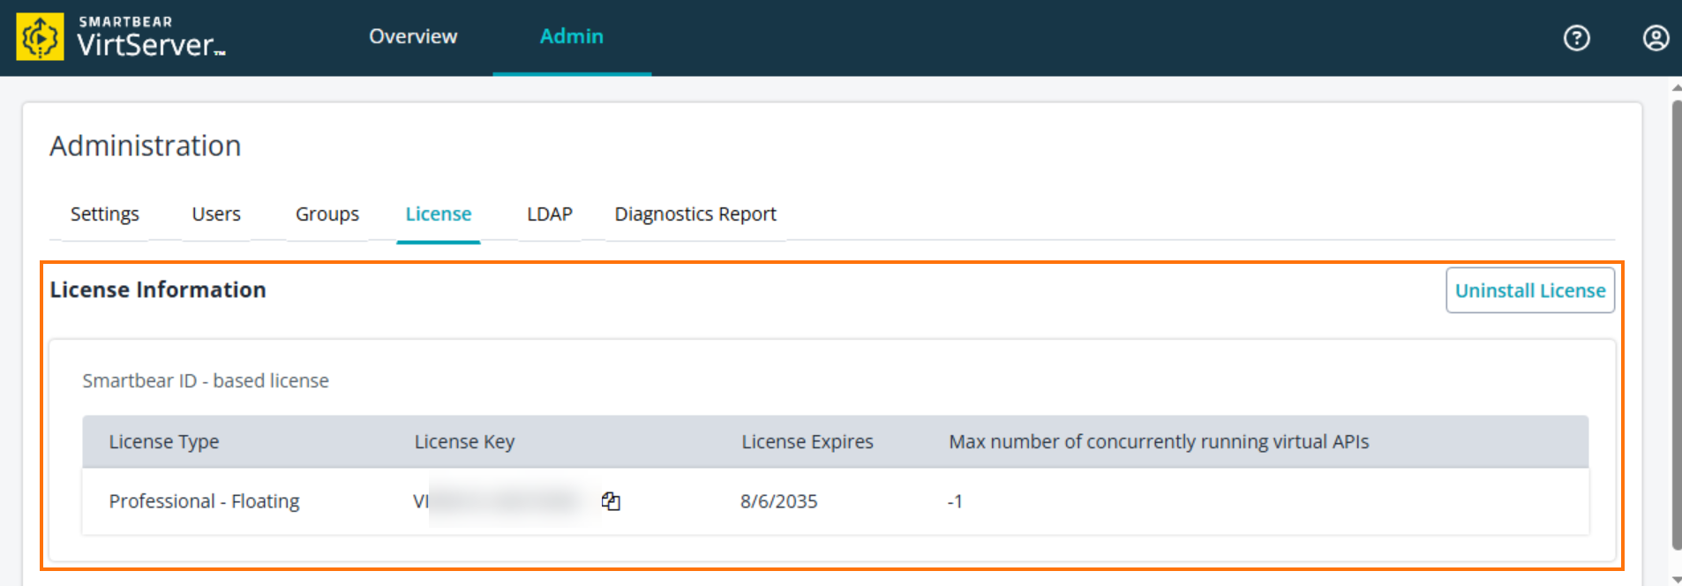Screen dimensions: 1682x586
Task: View the Diagnostics Report tab
Action: tap(695, 214)
